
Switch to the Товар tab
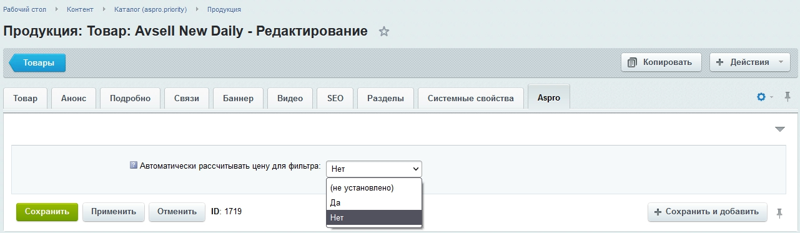[x=26, y=99]
